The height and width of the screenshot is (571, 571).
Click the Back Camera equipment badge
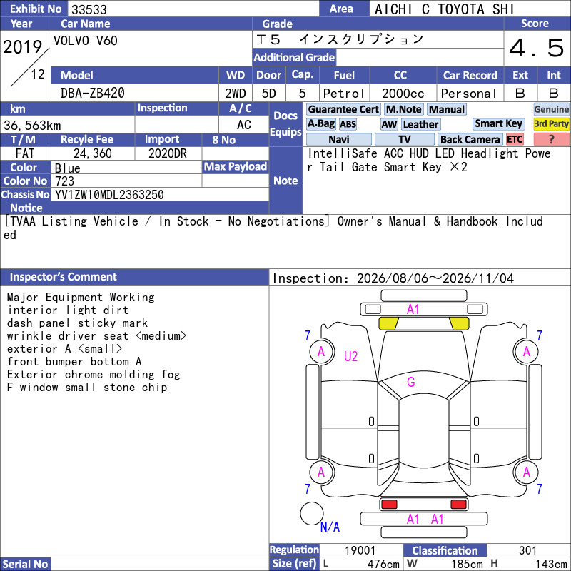[470, 139]
